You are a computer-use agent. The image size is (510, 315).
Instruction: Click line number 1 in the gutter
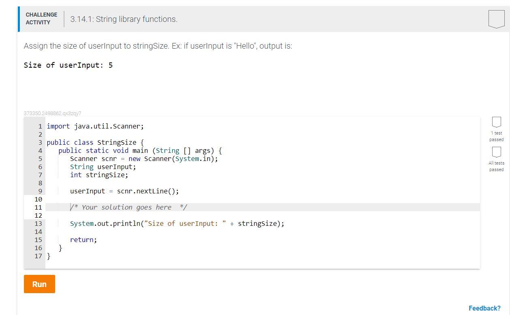[x=40, y=126]
